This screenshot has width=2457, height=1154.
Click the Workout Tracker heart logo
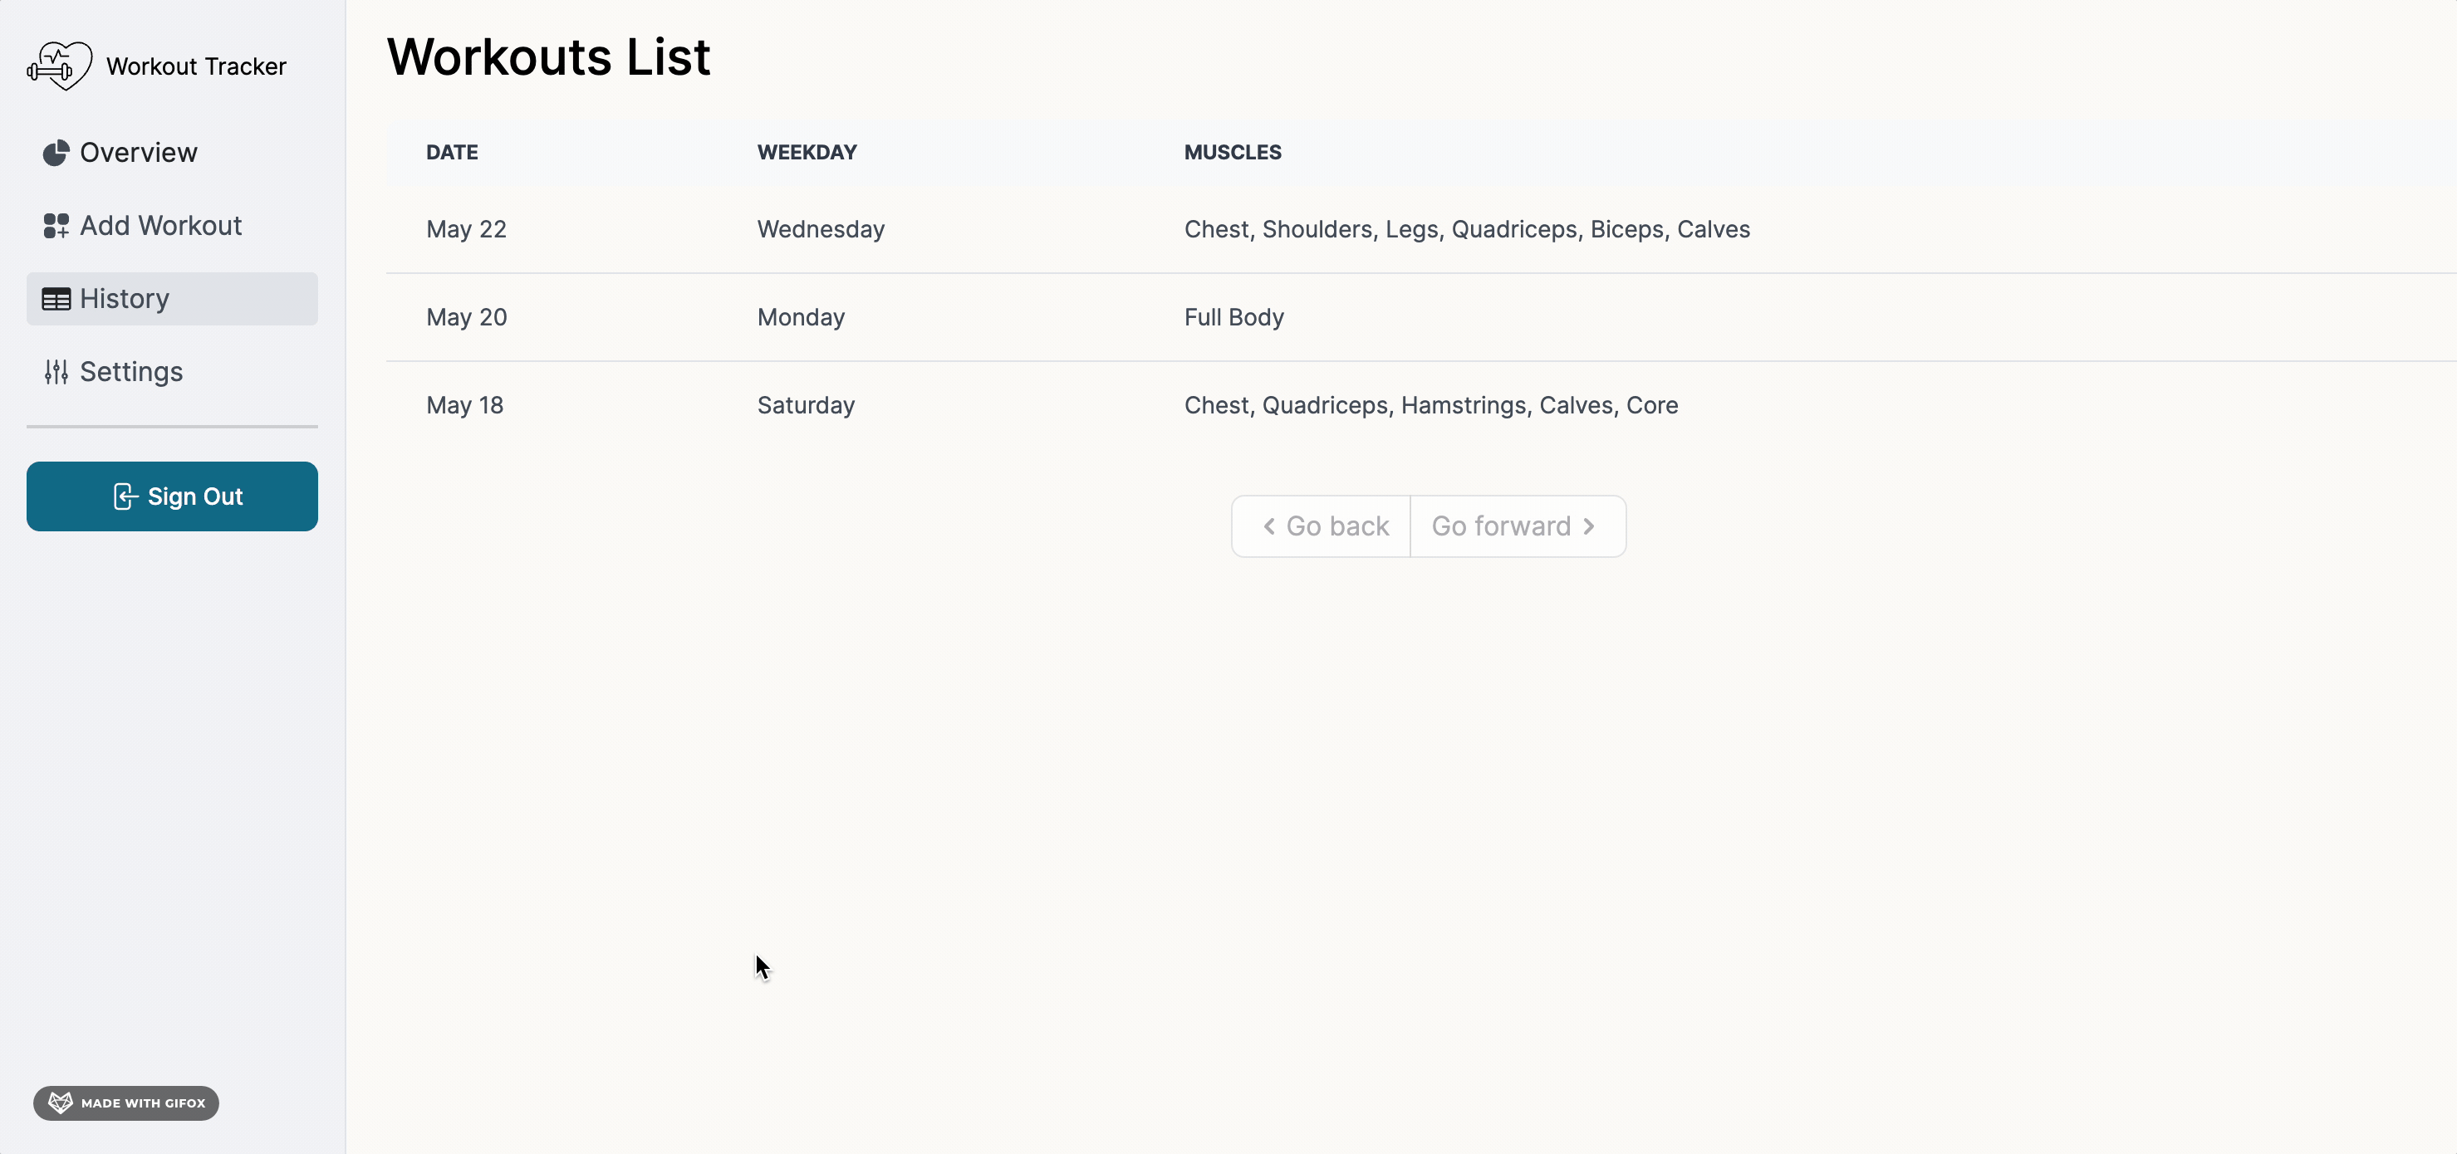tap(59, 66)
